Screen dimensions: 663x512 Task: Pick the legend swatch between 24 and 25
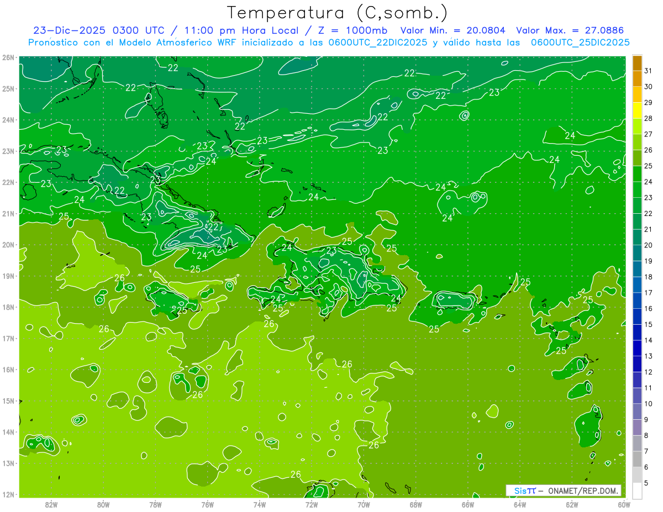point(637,174)
